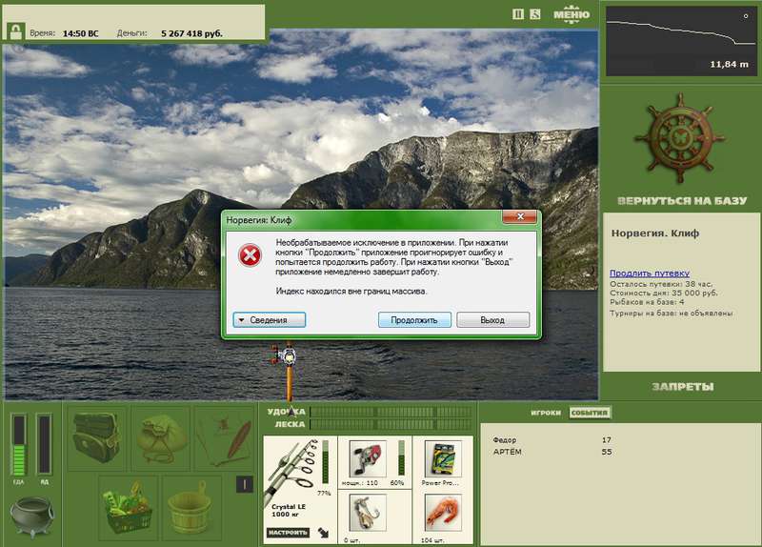The image size is (762, 547).
Task: Click the Осталось путевки: 38 час. line
Action: [661, 284]
